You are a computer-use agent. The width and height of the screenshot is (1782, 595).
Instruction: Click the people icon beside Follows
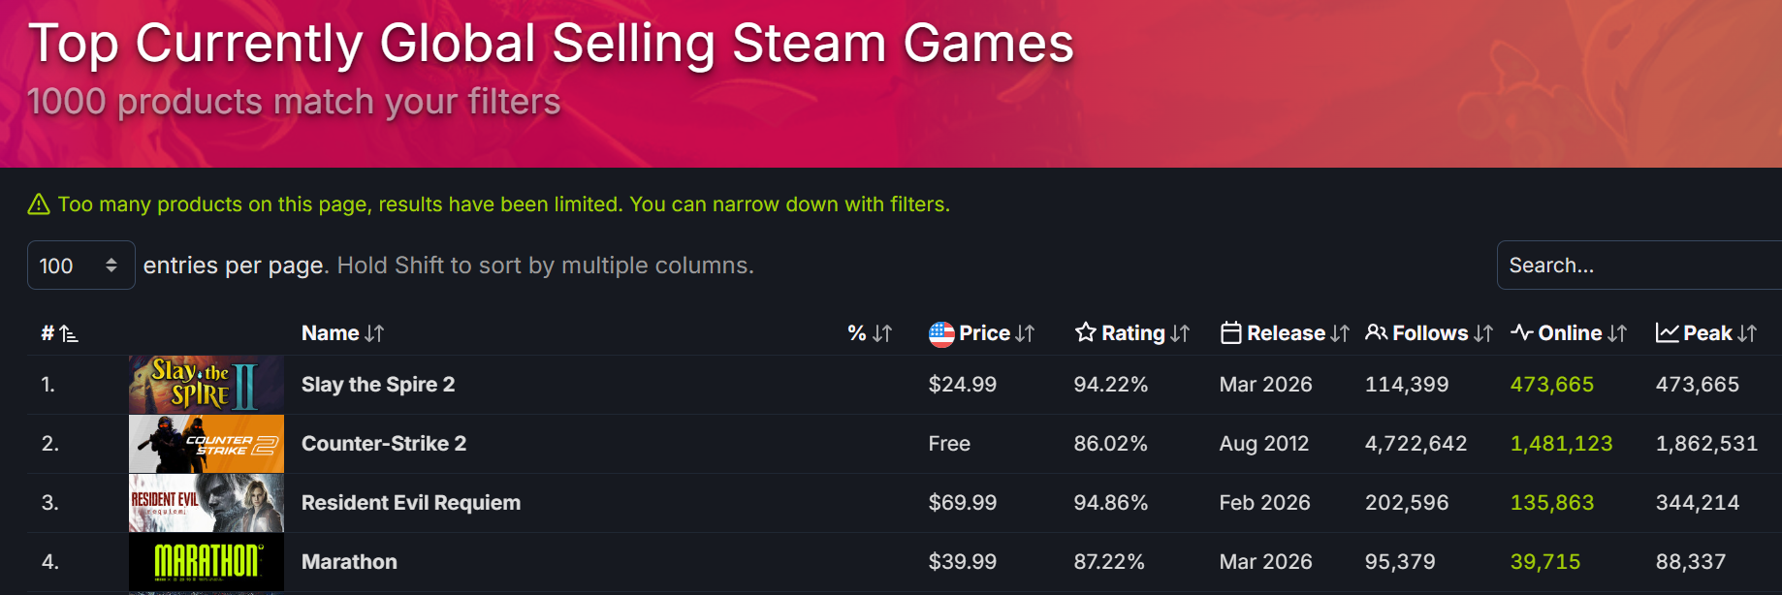(x=1376, y=333)
